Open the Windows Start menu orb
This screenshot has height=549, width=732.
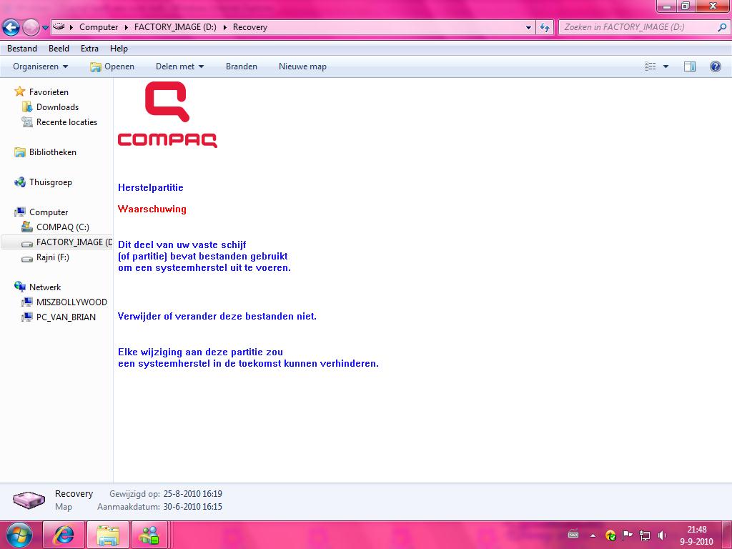coord(19,535)
